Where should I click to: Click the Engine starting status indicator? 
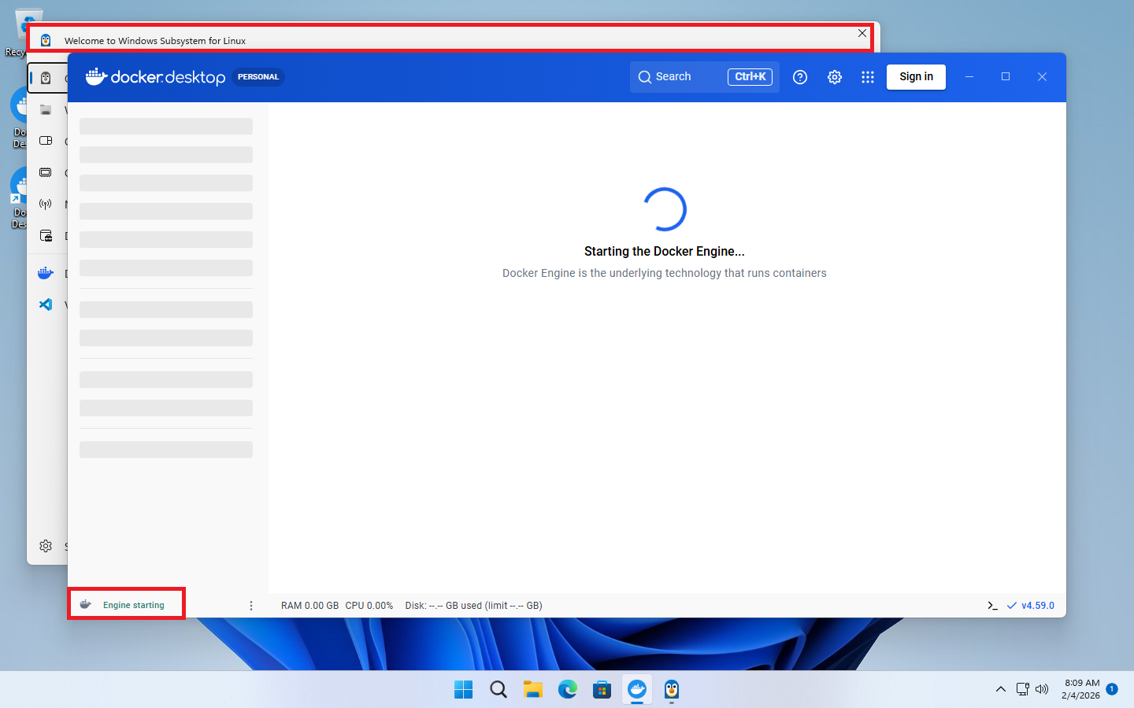pyautogui.click(x=126, y=605)
